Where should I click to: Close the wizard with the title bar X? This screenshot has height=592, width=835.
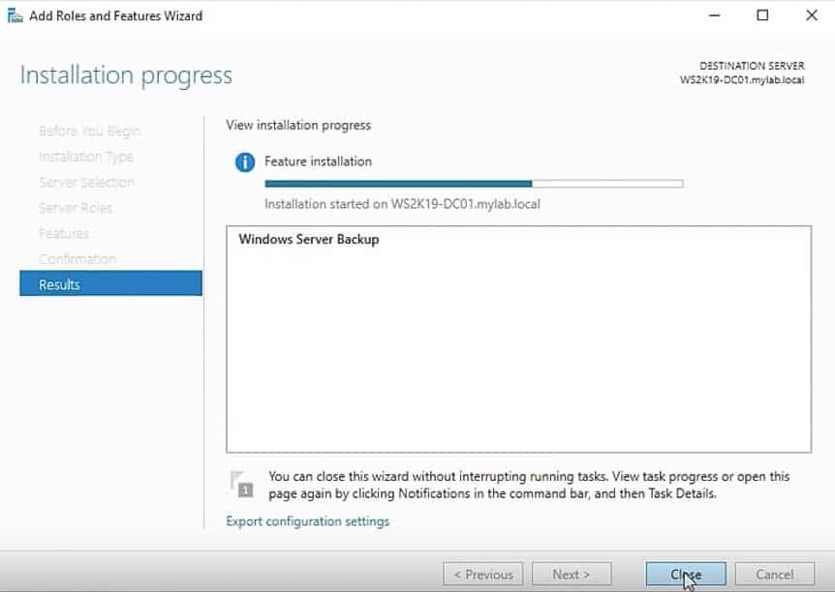pyautogui.click(x=812, y=15)
